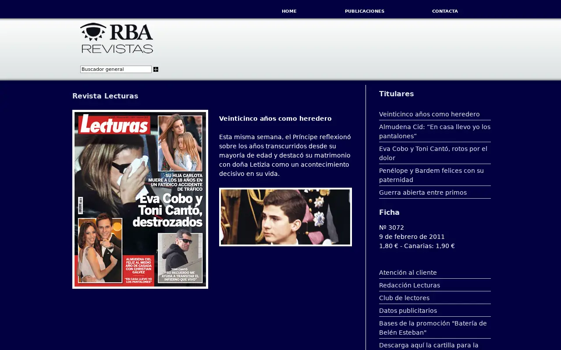Click the 'Ficha' section heading
561x350 pixels.
(x=389, y=212)
